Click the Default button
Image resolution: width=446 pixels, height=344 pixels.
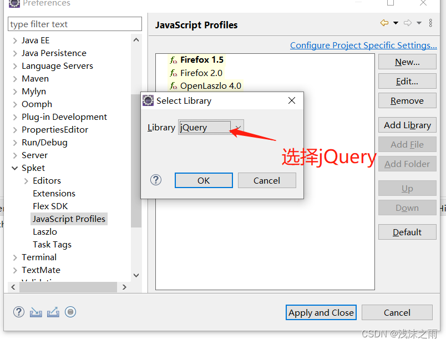(407, 232)
